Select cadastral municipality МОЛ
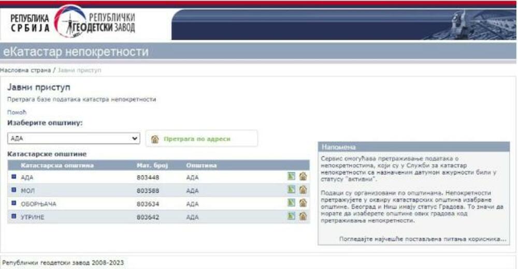This screenshot has height=269, width=518. tap(28, 191)
